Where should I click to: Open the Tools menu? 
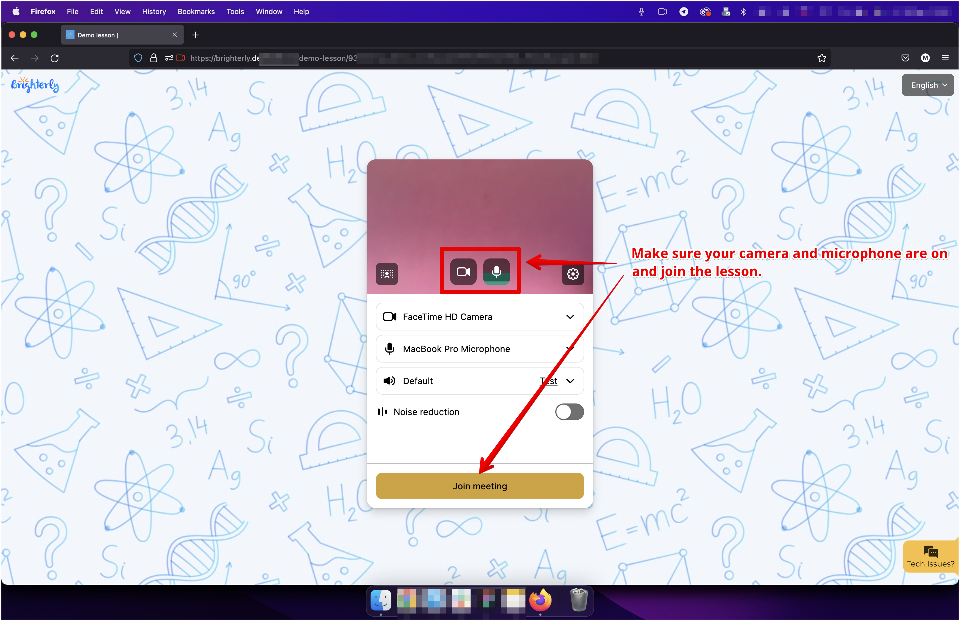click(235, 12)
